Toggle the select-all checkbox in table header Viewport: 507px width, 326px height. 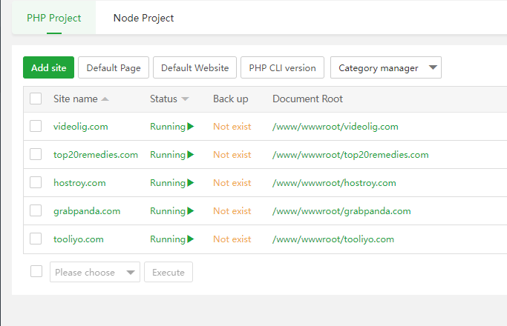[36, 99]
